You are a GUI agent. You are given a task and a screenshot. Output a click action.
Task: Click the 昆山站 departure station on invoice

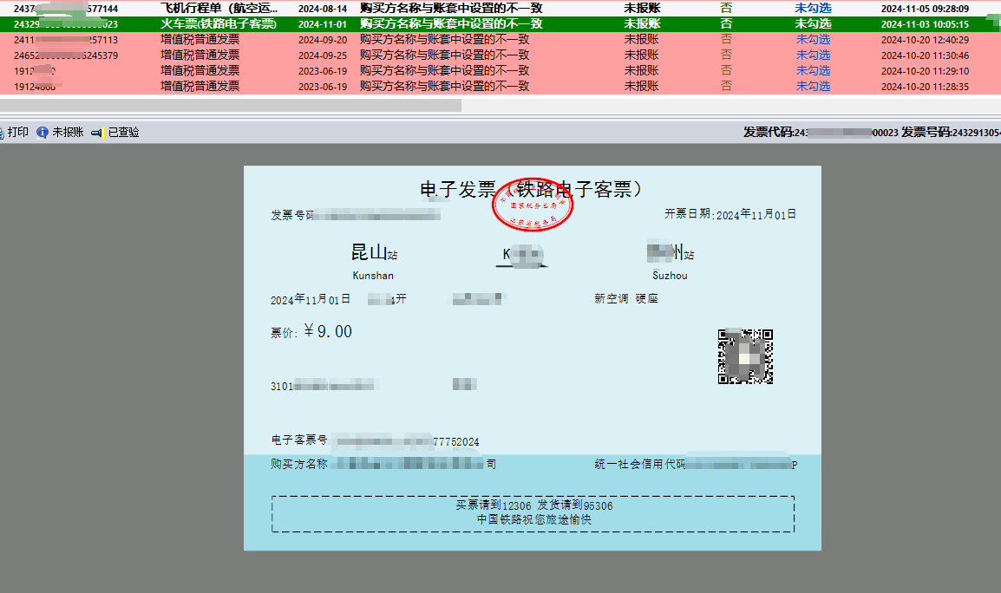[374, 253]
